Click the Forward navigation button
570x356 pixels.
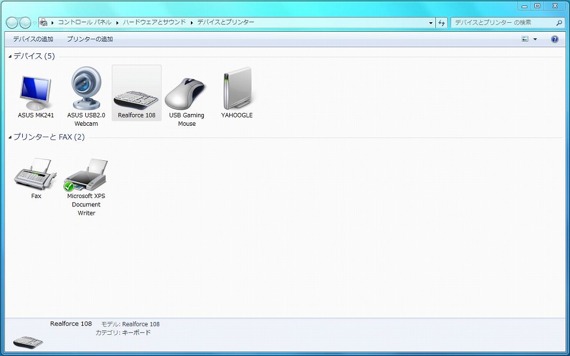pos(25,23)
